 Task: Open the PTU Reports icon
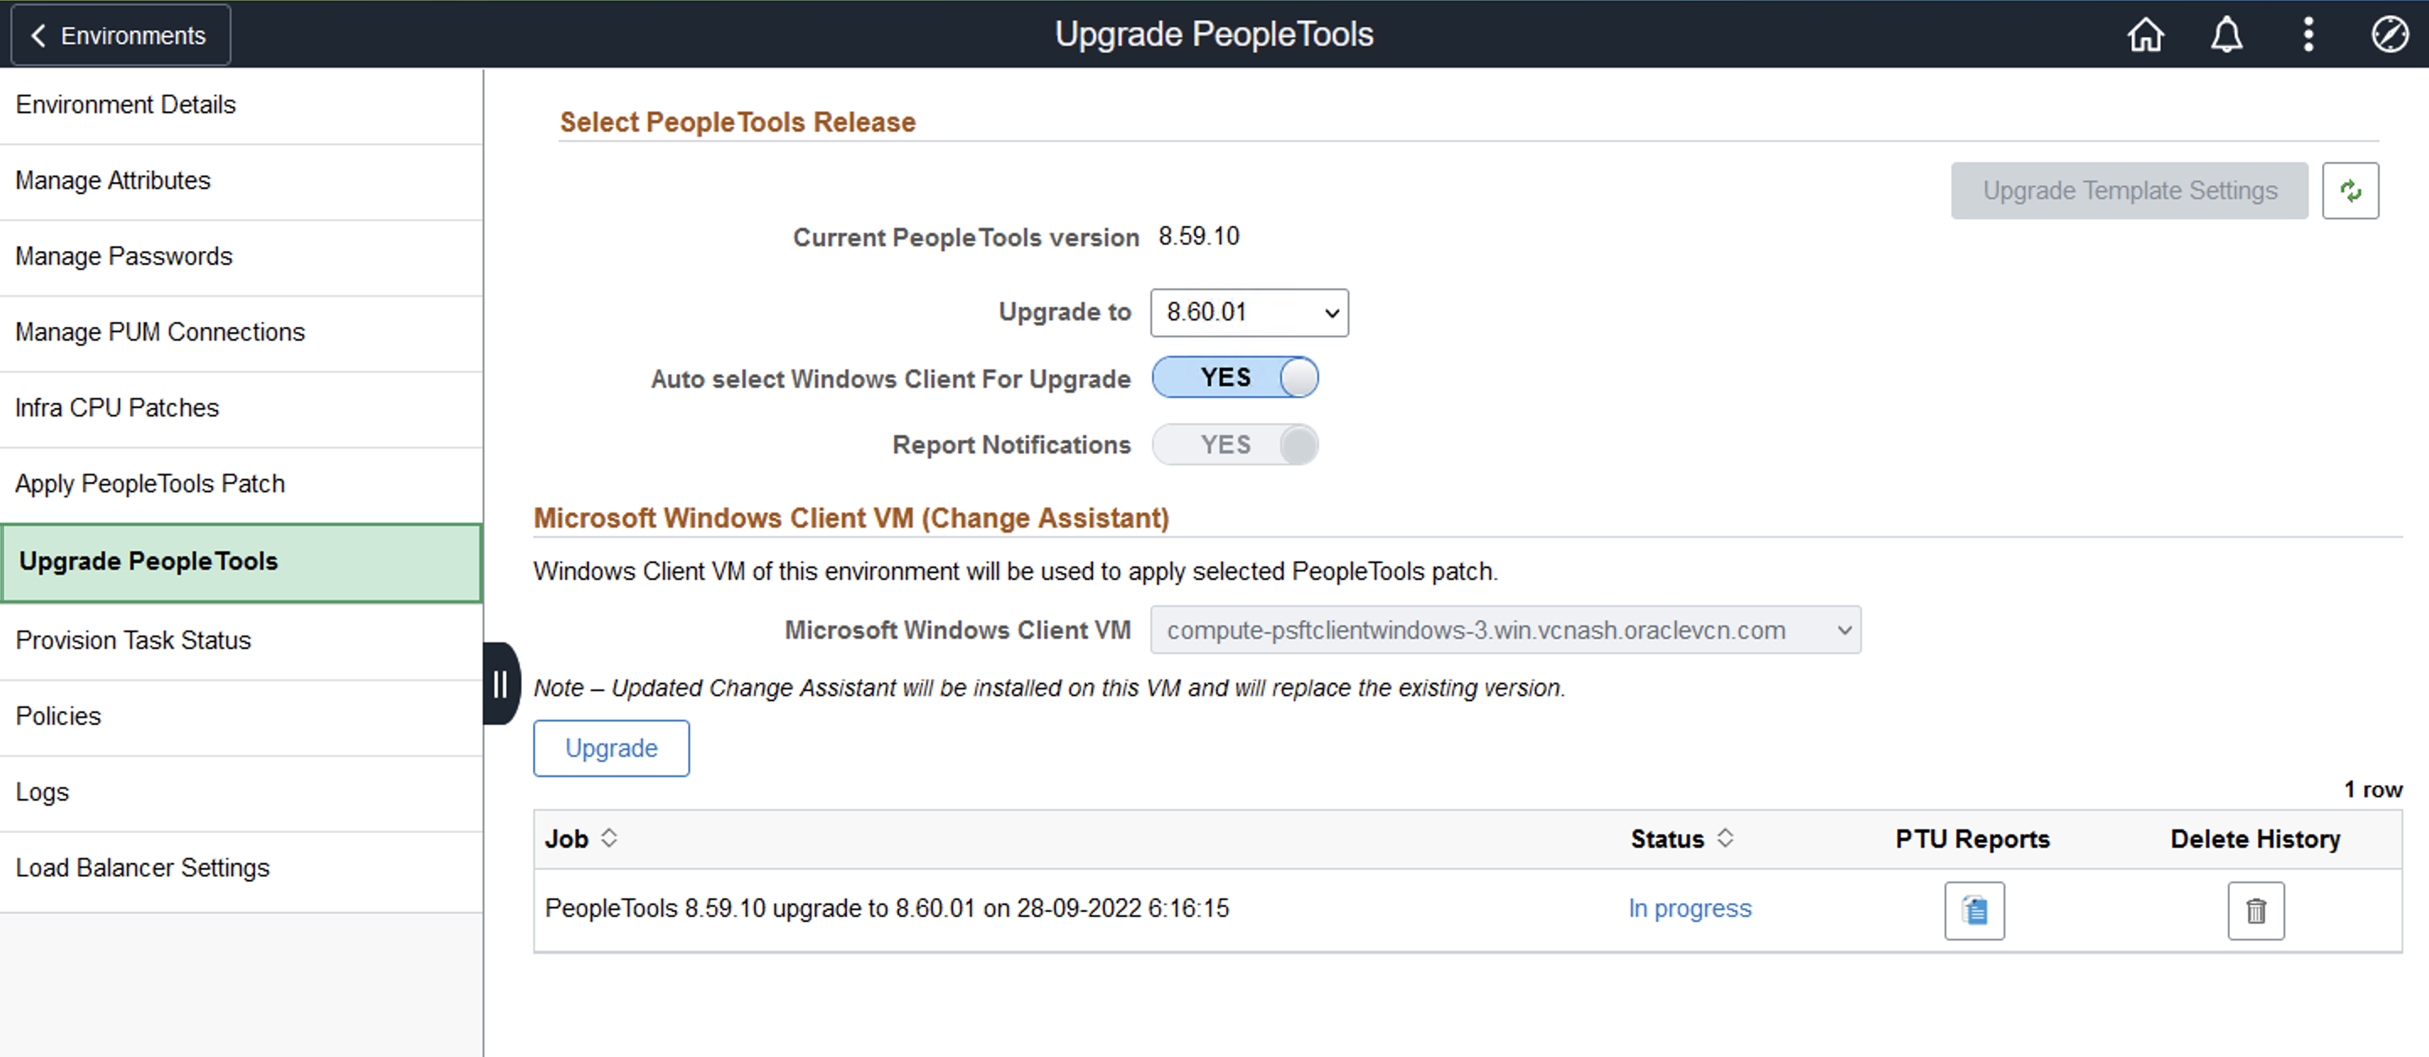(x=1974, y=911)
